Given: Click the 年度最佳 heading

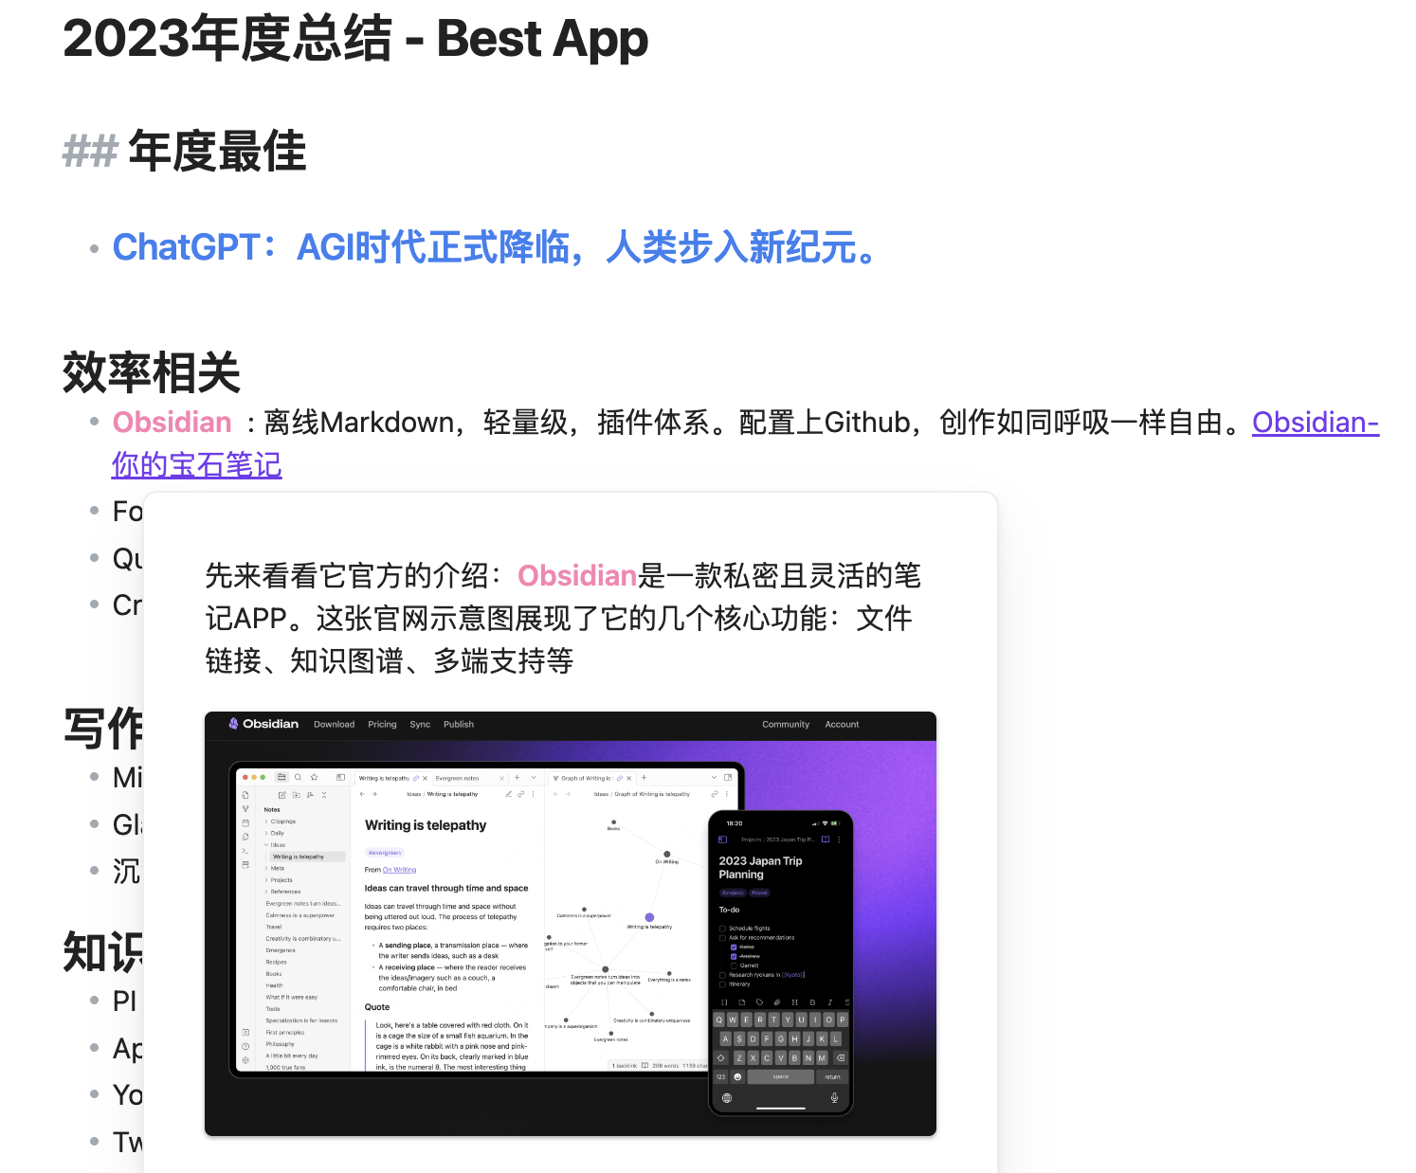Looking at the screenshot, I should click(217, 152).
